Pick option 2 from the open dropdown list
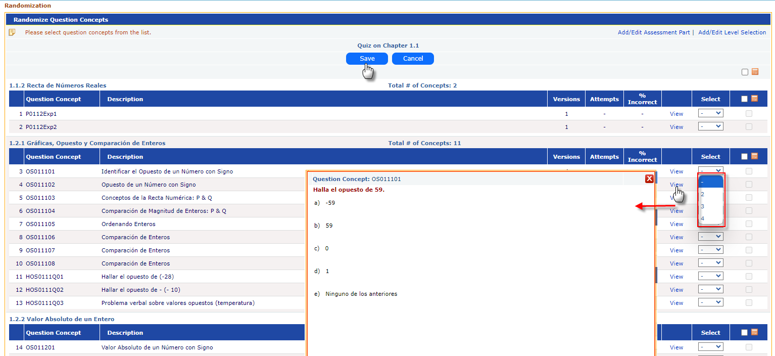Screen dimensions: 775x356 (x=703, y=194)
